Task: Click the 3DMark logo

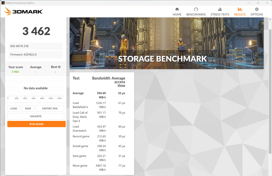Action: tap(23, 11)
